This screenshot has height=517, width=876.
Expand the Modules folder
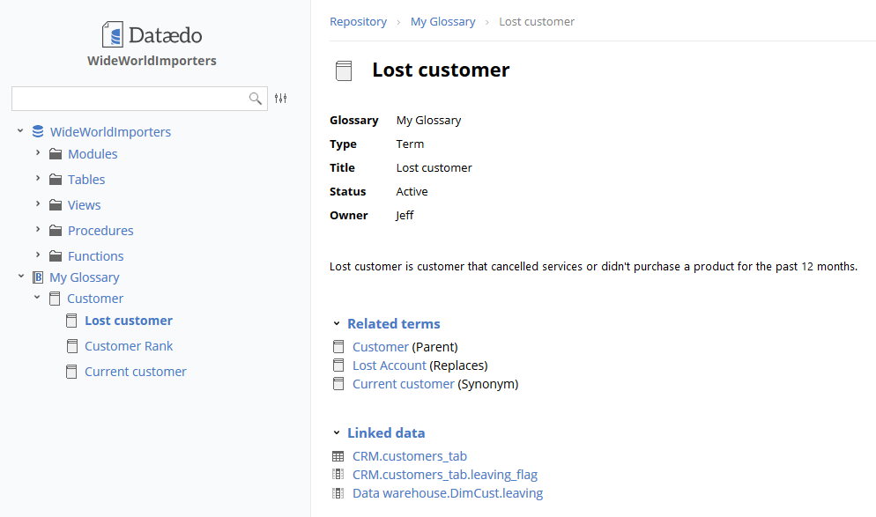pyautogui.click(x=38, y=153)
